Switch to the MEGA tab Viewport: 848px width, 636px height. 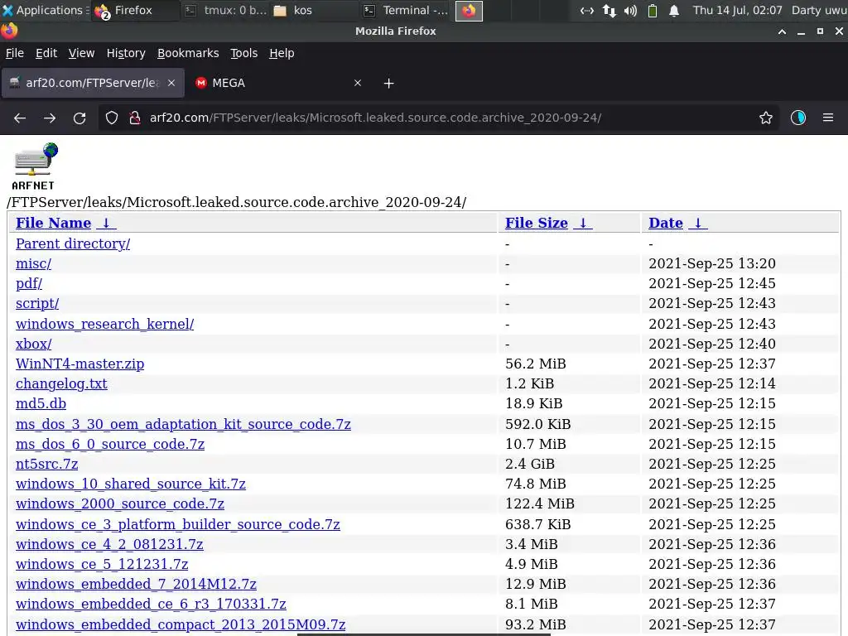[278, 83]
